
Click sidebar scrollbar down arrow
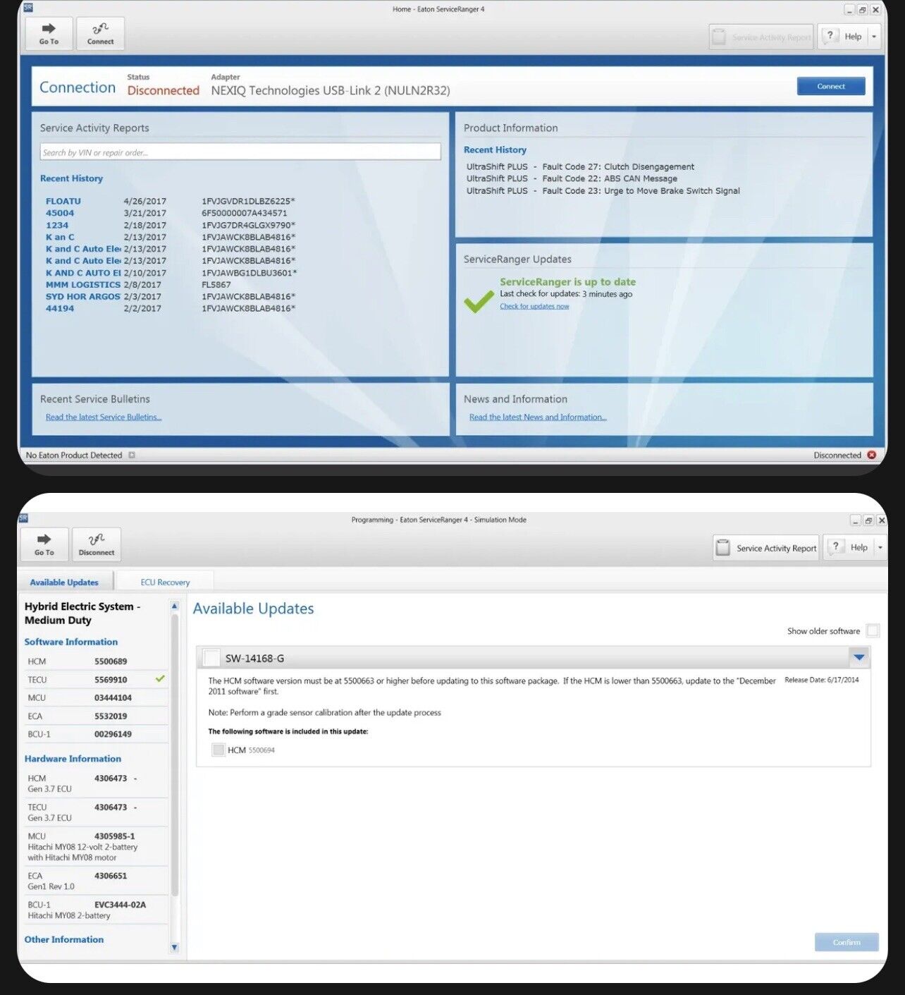[x=175, y=948]
